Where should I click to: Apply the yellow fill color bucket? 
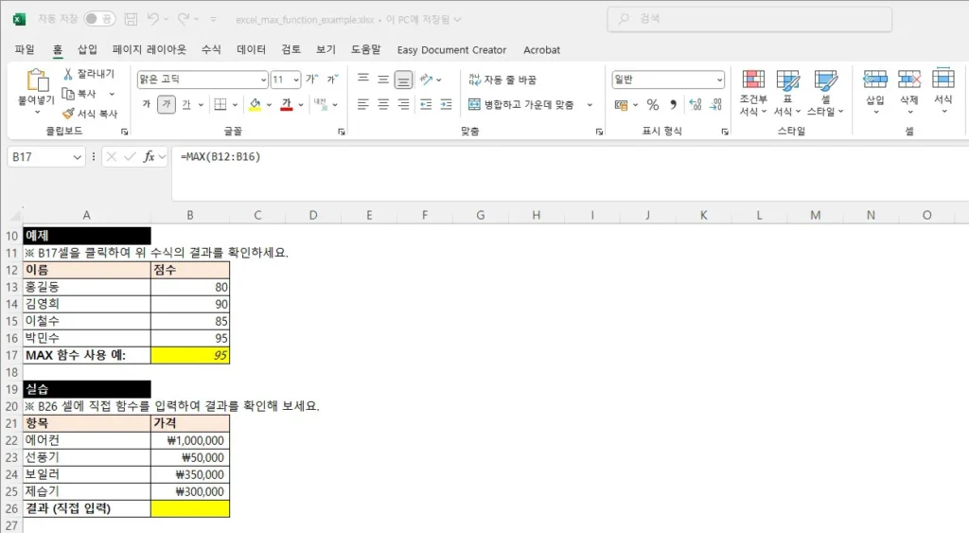coord(255,104)
